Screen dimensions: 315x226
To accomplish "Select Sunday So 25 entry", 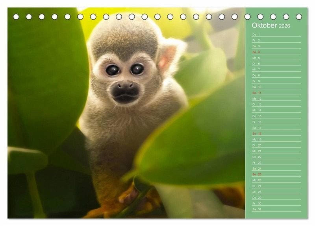I will pos(276,174).
